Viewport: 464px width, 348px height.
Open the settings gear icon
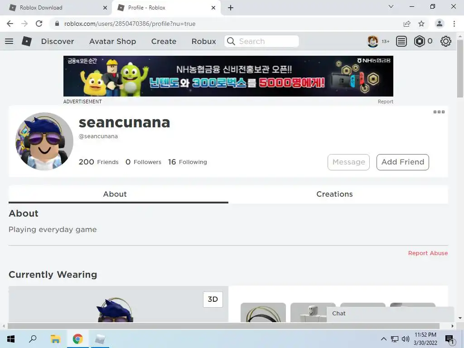coord(446,41)
